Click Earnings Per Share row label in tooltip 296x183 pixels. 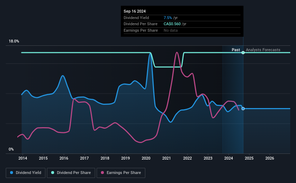[141, 30]
